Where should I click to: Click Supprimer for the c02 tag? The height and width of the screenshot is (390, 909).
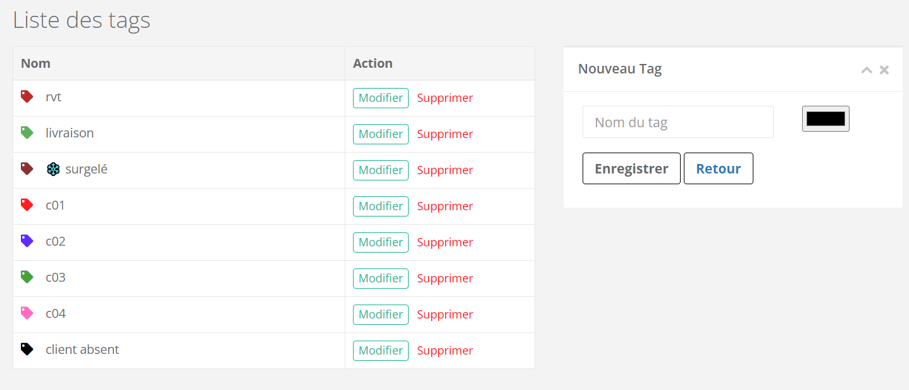tap(445, 242)
